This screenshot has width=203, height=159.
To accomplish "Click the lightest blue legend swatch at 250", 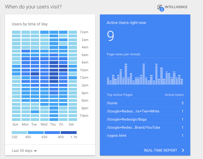I will click(x=19, y=133).
